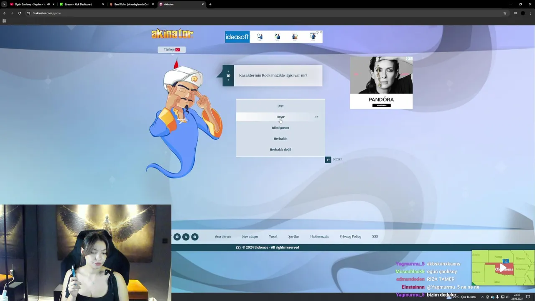This screenshot has height=301, width=535.
Task: Click the Meet Now camera tray icon
Action: point(487,297)
